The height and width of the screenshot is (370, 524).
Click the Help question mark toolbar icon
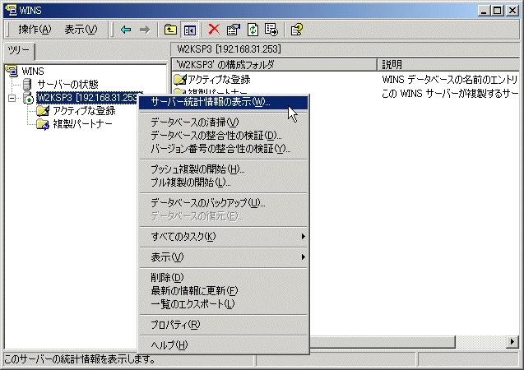pyautogui.click(x=297, y=30)
